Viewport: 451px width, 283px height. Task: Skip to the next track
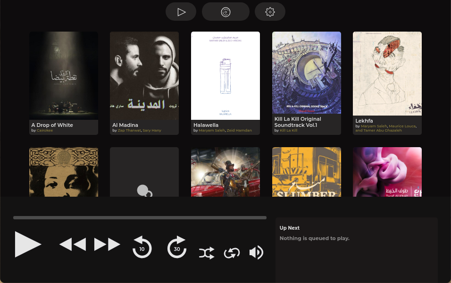(x=107, y=244)
